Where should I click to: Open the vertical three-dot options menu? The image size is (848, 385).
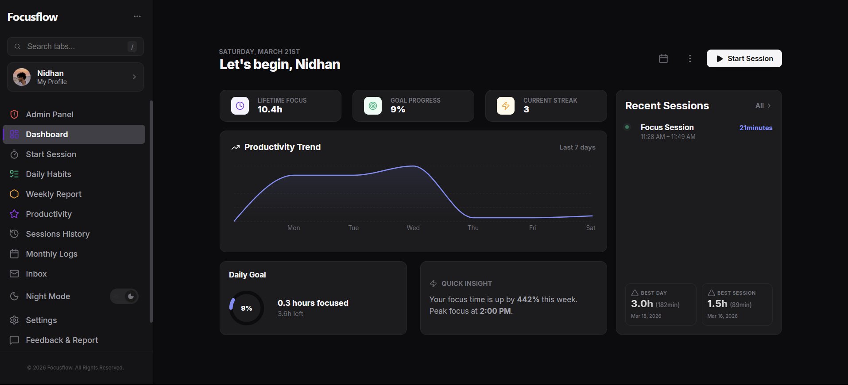click(x=690, y=58)
